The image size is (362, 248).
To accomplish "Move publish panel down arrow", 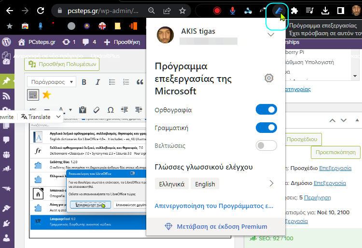I will click(x=344, y=120).
